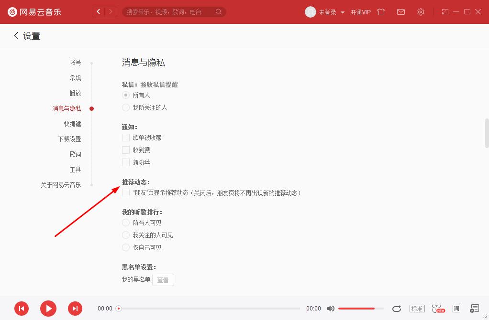Open the sound quality 标准 selector
This screenshot has height=320, width=489.
[417, 309]
